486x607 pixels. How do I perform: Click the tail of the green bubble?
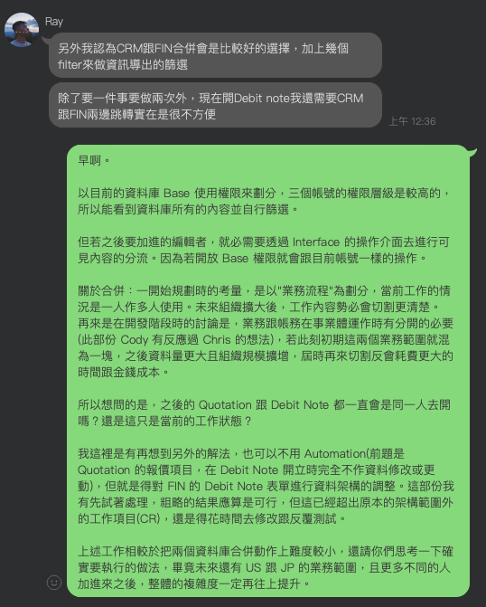coord(472,151)
